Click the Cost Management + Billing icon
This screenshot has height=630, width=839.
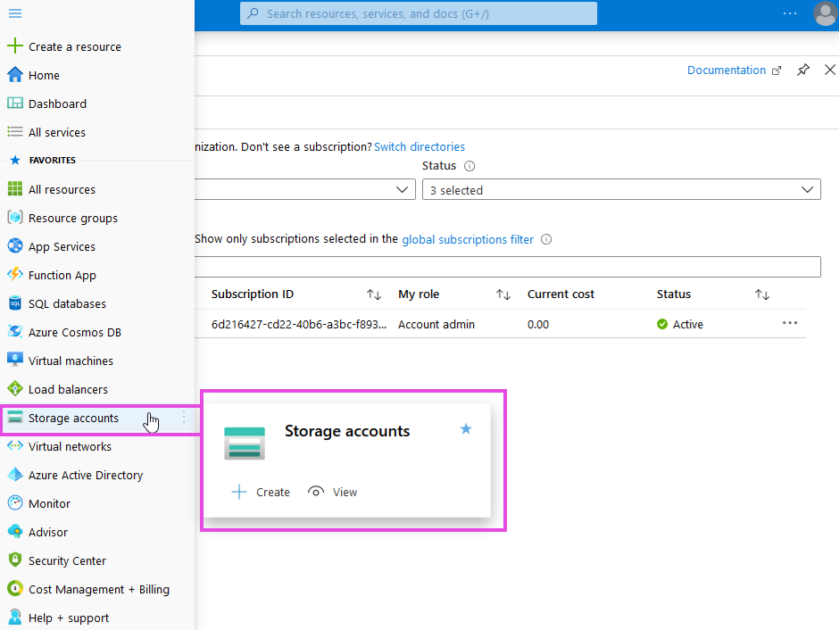15,588
